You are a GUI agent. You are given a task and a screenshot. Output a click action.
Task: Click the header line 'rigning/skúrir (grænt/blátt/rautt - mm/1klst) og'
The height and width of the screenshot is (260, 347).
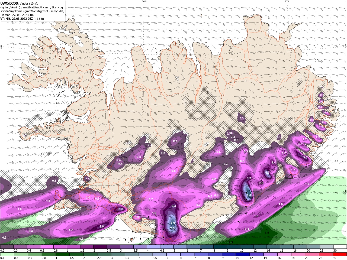(x=32, y=7)
